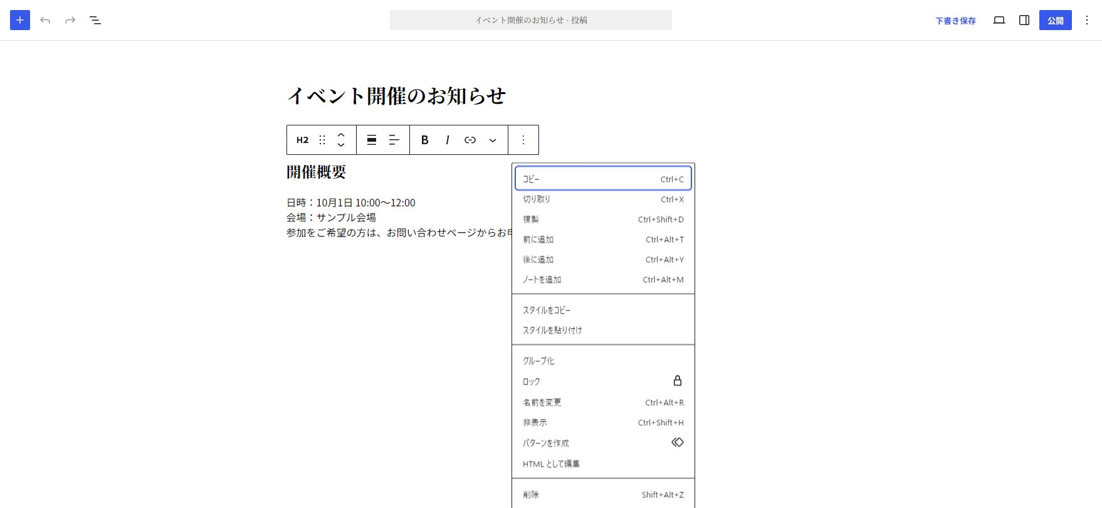The image size is (1102, 508).
Task: Click the line 日時：10月1日 10:00〜12:00
Action: pos(351,203)
